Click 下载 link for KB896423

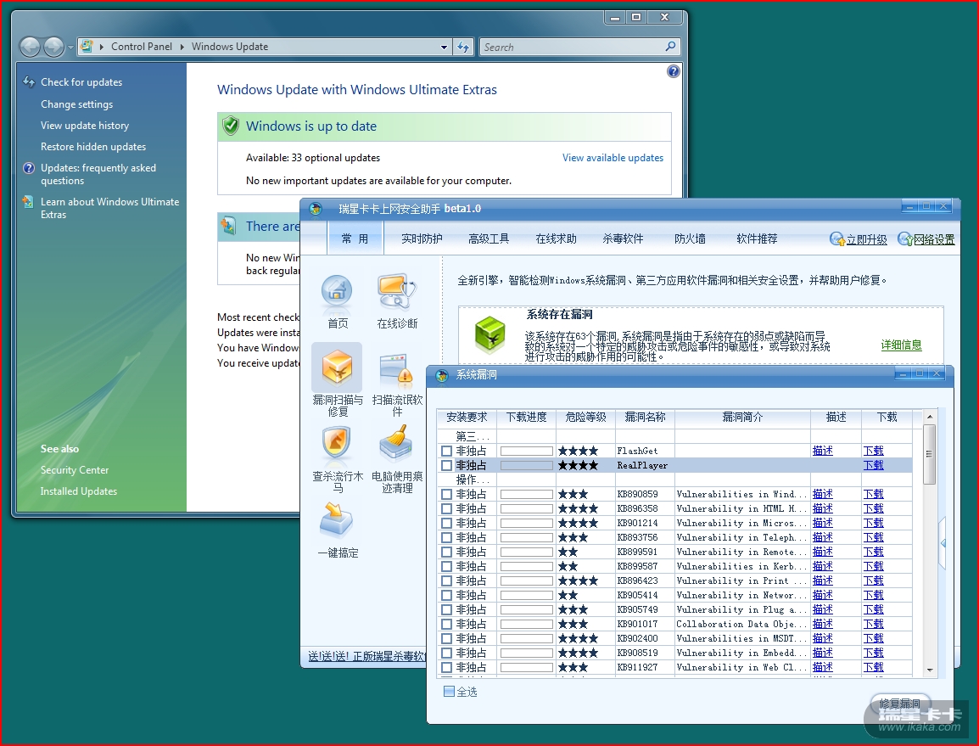[x=874, y=581]
